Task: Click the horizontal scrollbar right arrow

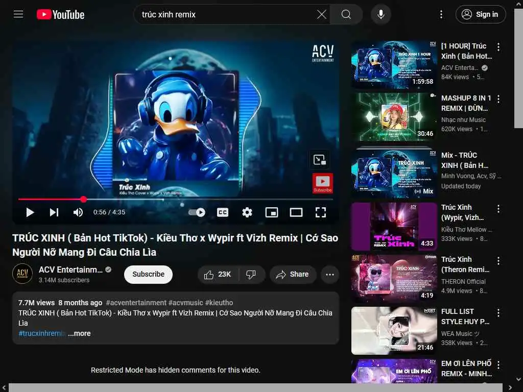Action: click(510, 388)
